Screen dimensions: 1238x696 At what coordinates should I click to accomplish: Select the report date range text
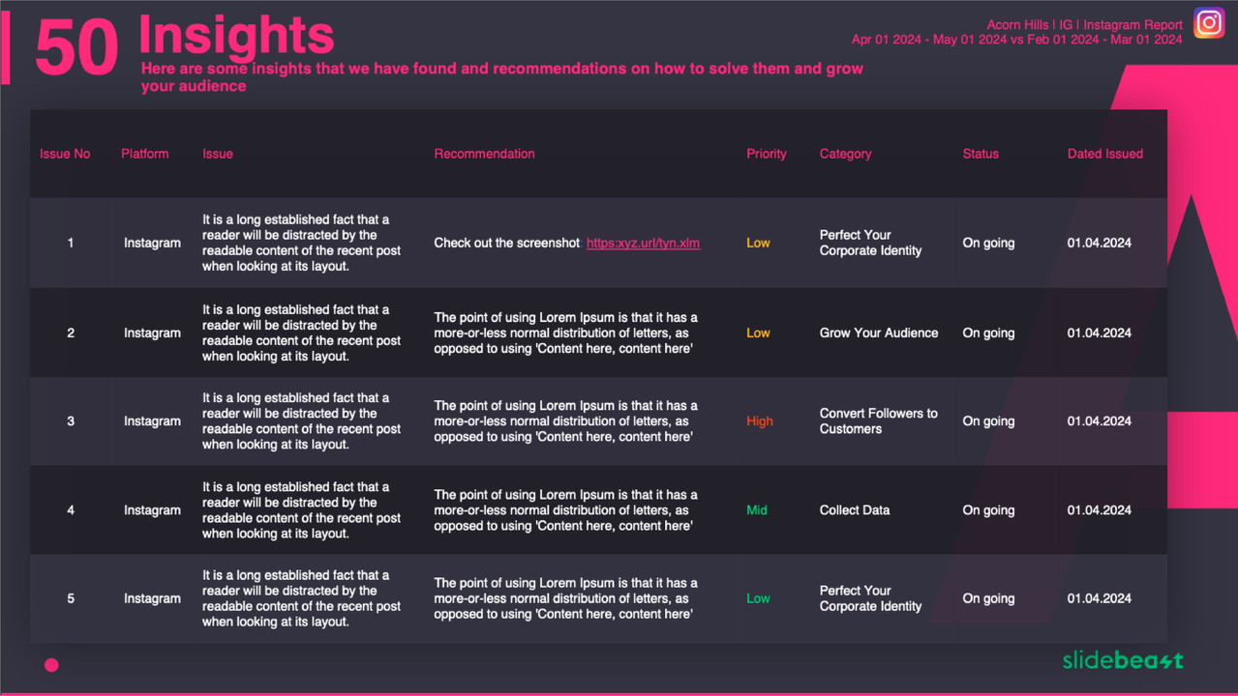(x=1016, y=40)
